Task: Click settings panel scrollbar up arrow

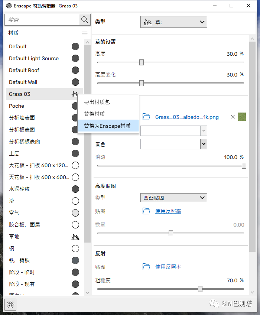Action: [x=253, y=39]
